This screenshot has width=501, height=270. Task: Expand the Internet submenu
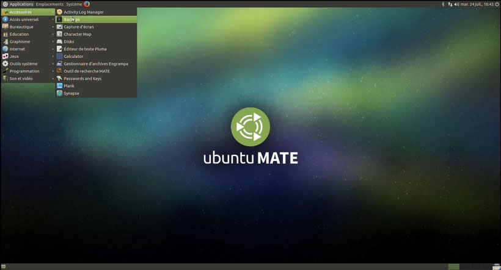click(x=28, y=49)
